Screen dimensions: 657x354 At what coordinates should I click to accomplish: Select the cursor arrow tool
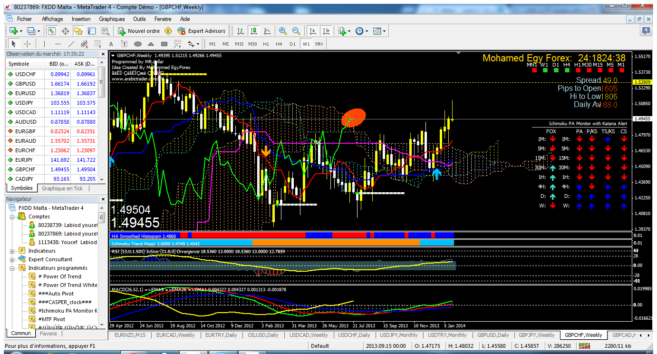(13, 44)
